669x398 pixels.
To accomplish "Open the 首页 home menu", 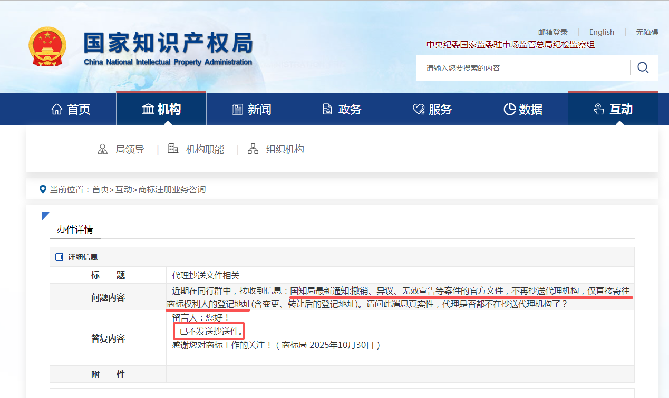I will [x=71, y=110].
